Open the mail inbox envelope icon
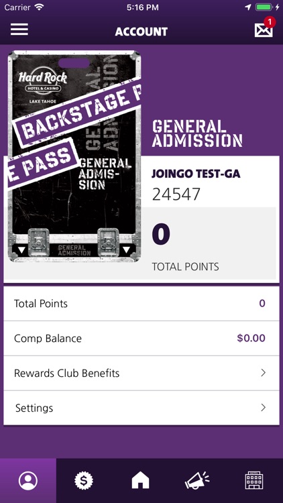The height and width of the screenshot is (503, 283). coord(264,30)
